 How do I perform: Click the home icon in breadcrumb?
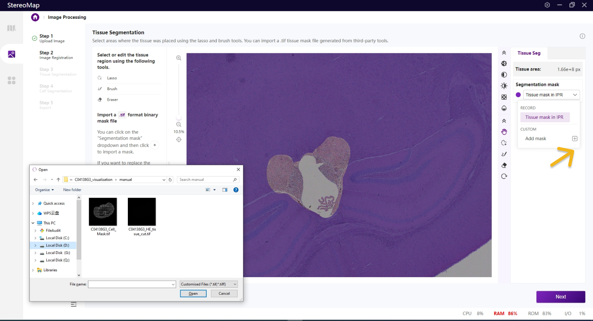point(35,17)
